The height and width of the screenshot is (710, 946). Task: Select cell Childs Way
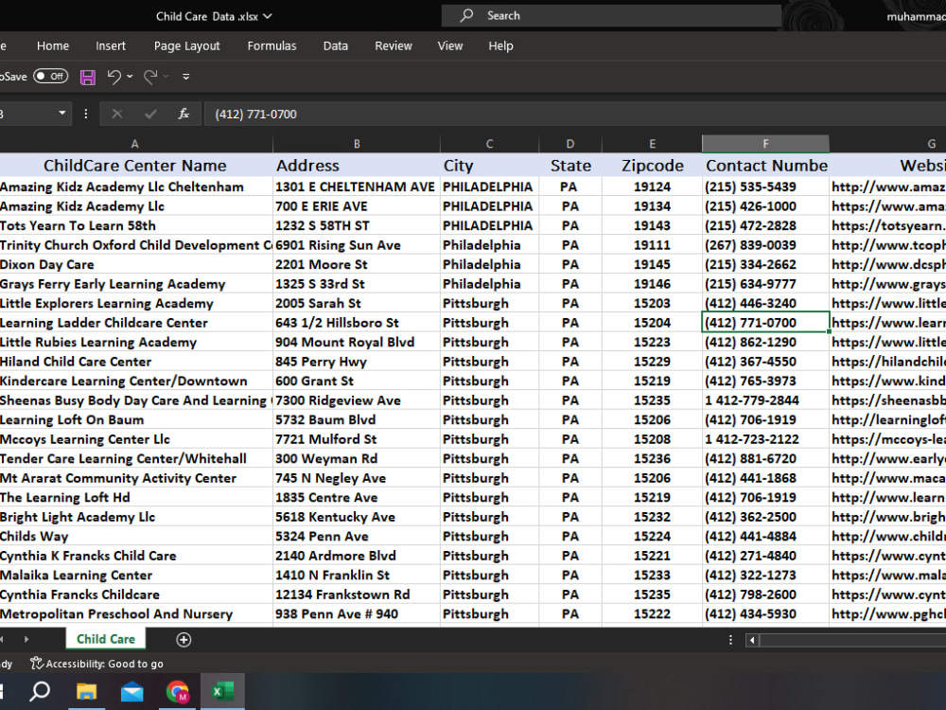click(x=135, y=536)
